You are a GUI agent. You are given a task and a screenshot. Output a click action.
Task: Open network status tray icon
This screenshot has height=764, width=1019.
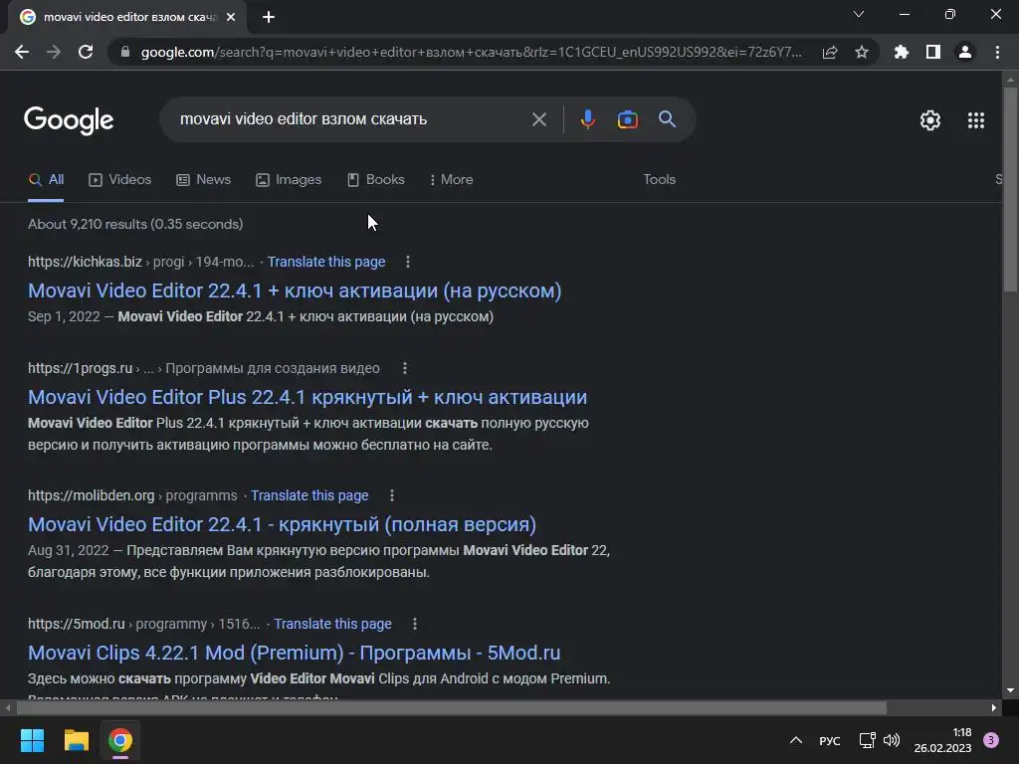click(x=867, y=740)
